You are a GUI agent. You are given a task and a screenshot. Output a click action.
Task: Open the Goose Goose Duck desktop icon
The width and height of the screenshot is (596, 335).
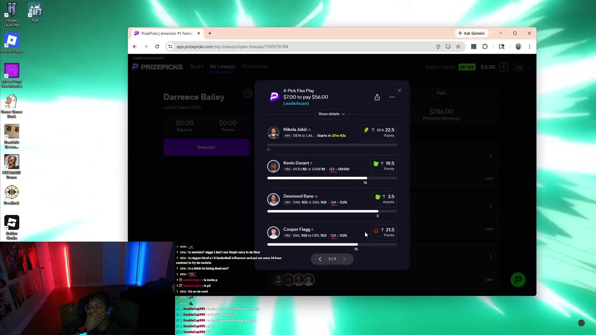[x=12, y=106]
